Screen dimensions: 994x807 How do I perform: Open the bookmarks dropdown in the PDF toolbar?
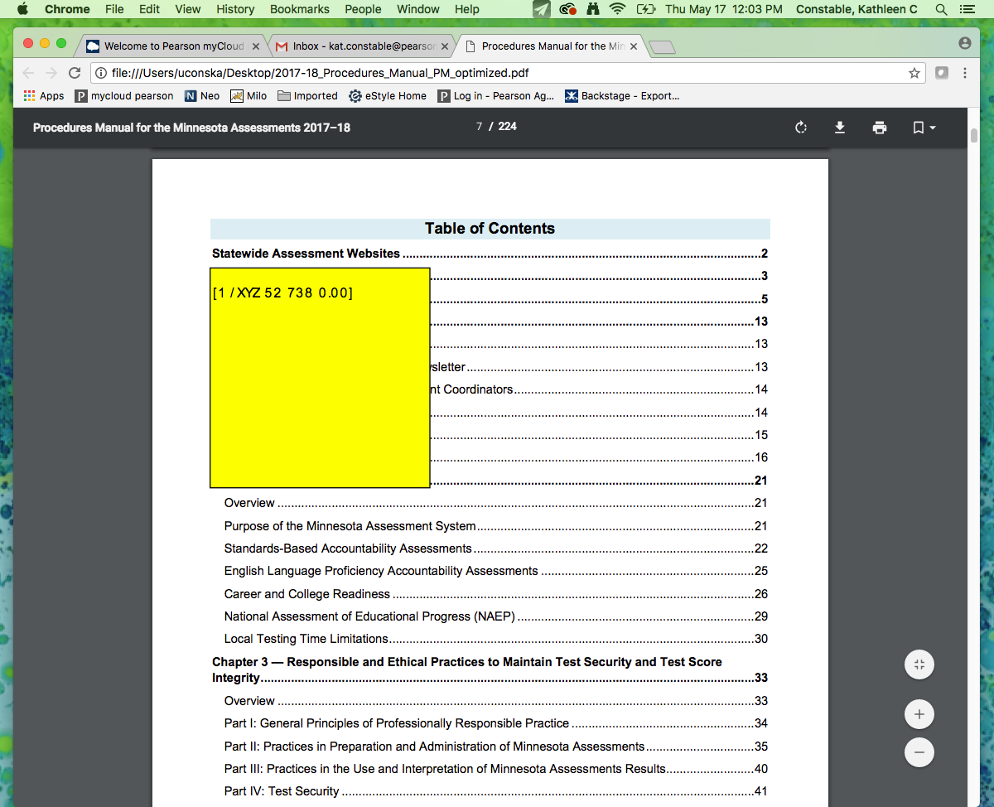[922, 128]
